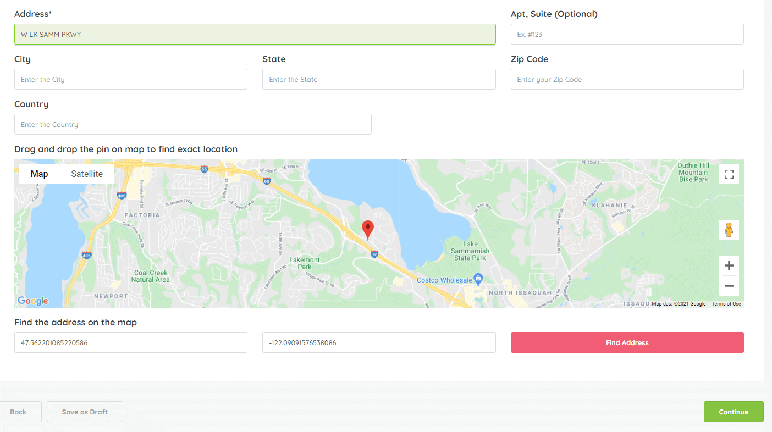Screen dimensions: 772x432
Task: Select the Map view tab
Action: 39,174
